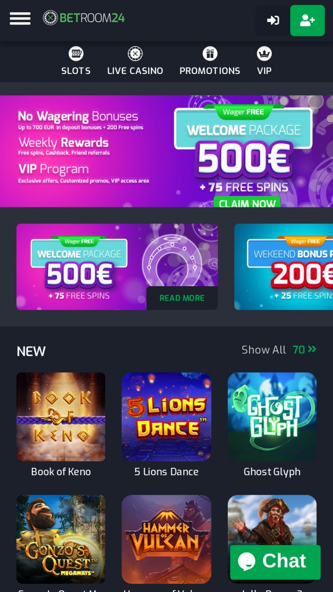The image size is (333, 592).
Task: Click the Ghost Glyph title text
Action: point(272,472)
